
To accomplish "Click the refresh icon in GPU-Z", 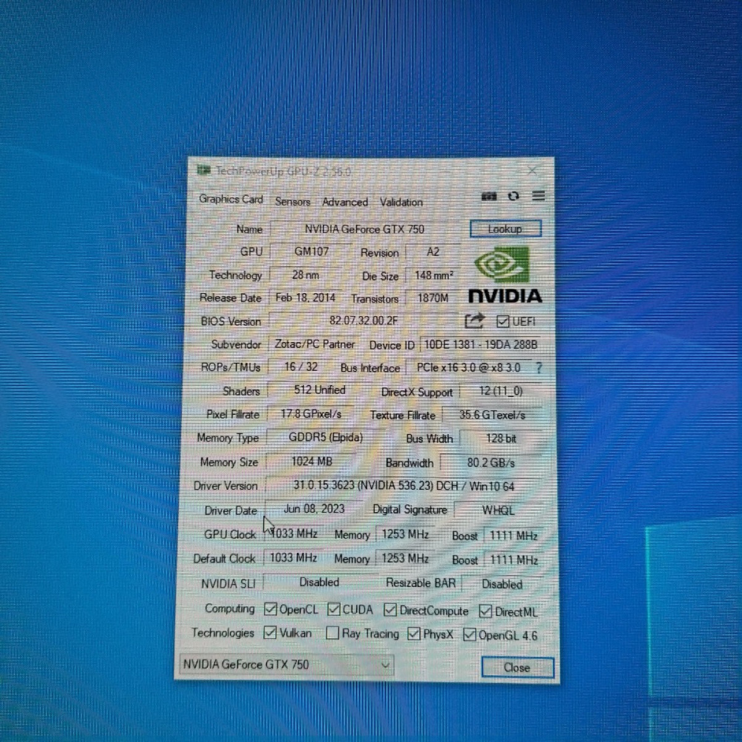I will (x=513, y=196).
